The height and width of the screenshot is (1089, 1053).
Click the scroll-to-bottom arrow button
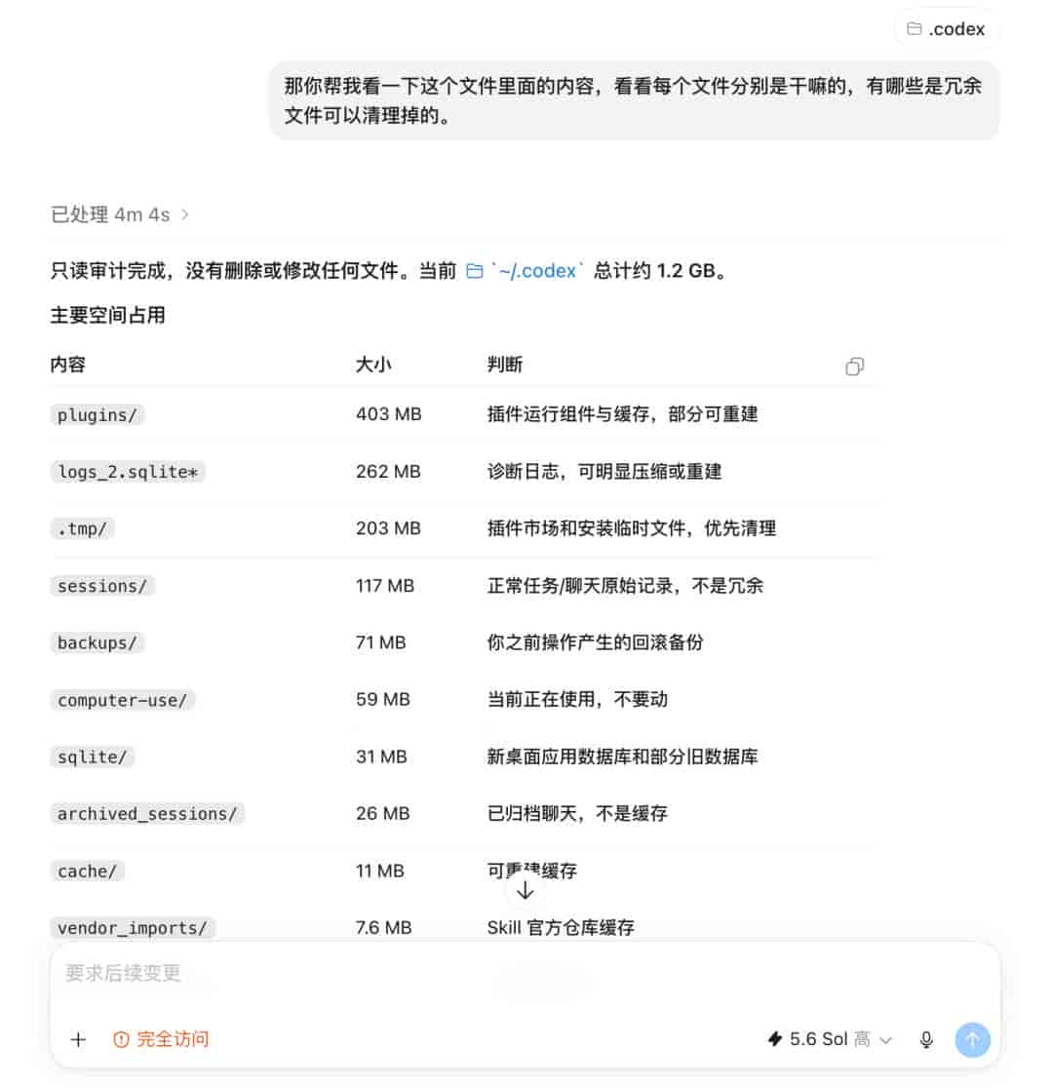526,890
